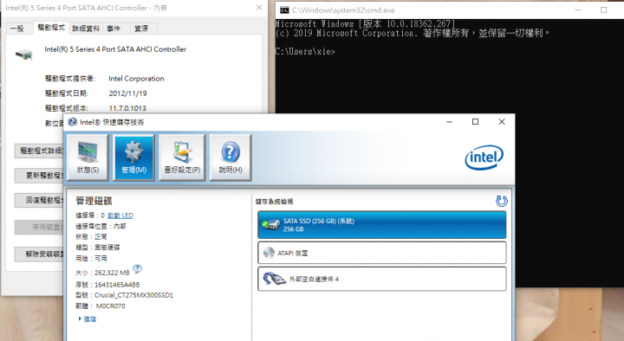This screenshot has height=341, width=624.
Task: Click model Crucial_CT275MX300SSD1 text
Action: click(133, 295)
